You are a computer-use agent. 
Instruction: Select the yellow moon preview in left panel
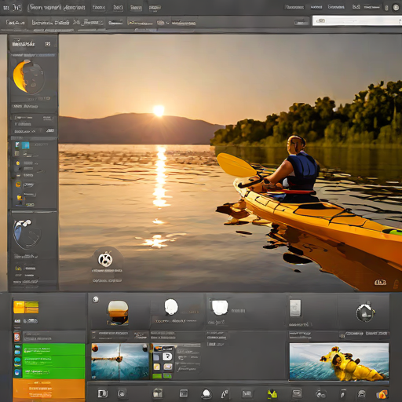click(28, 76)
